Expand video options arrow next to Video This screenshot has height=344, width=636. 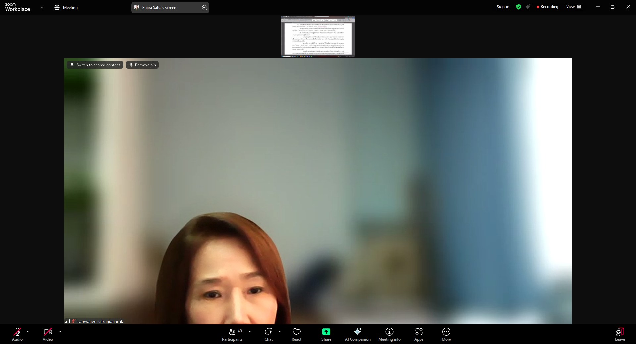click(x=60, y=331)
